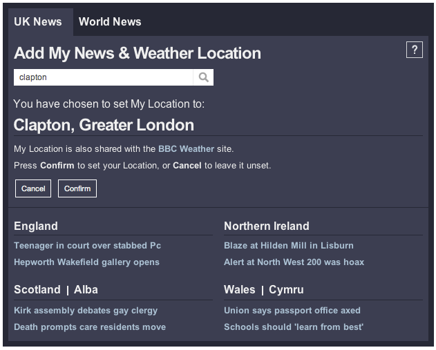Open the Wales section heading
Screen dimensions: 436x350
coord(239,290)
